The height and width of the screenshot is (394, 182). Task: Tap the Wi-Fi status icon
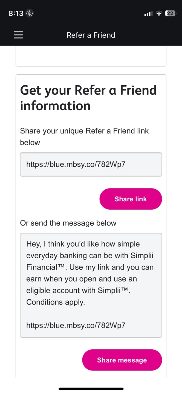tap(159, 14)
